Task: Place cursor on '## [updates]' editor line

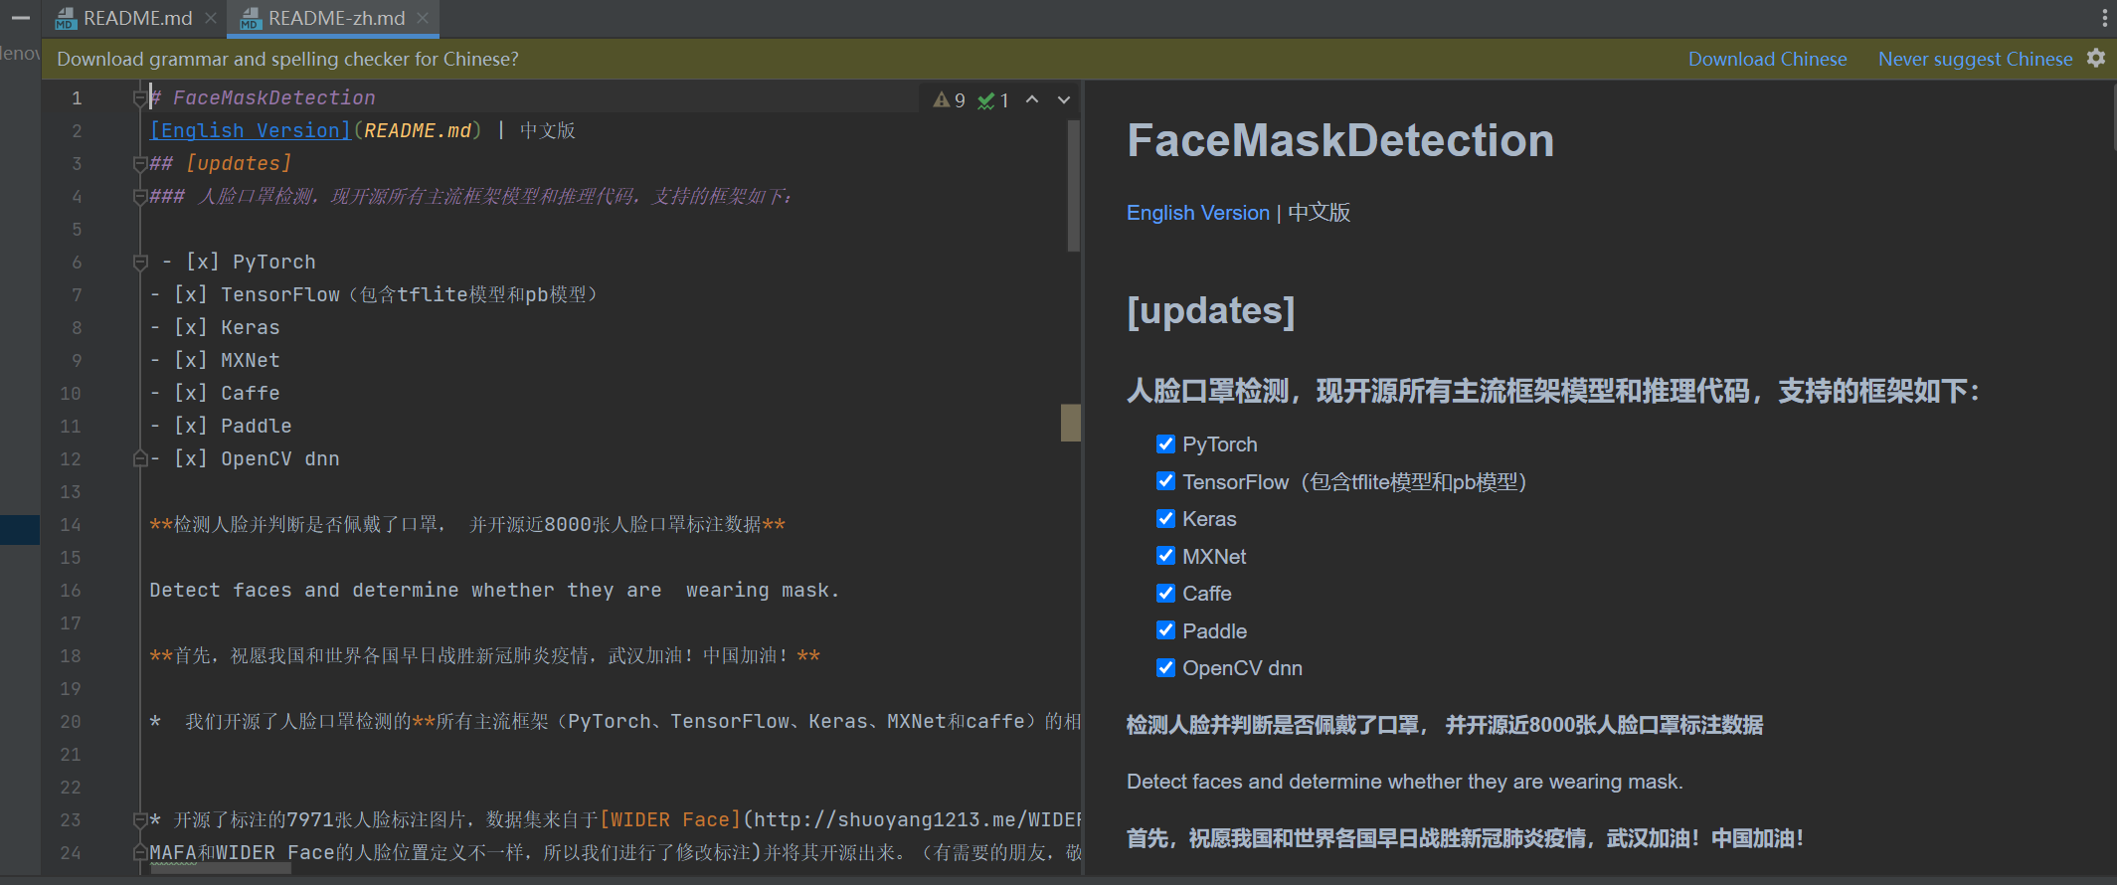Action: click(x=221, y=163)
